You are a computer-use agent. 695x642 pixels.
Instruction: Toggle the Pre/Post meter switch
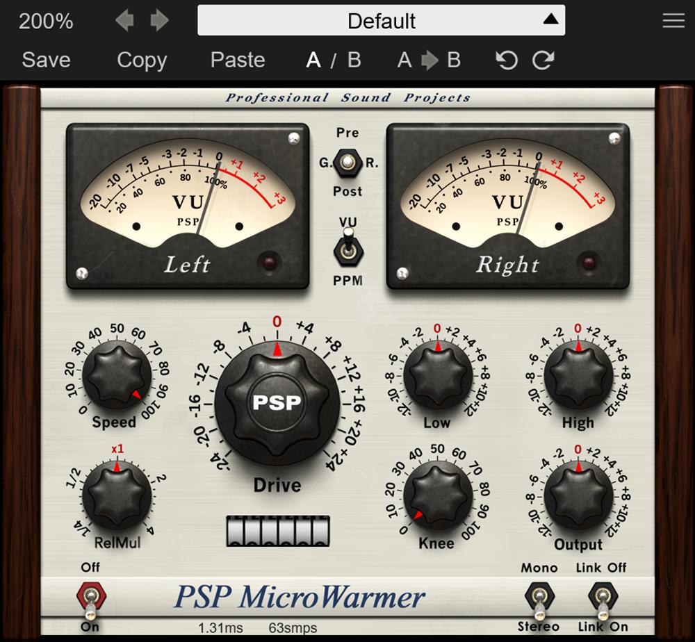pos(347,163)
